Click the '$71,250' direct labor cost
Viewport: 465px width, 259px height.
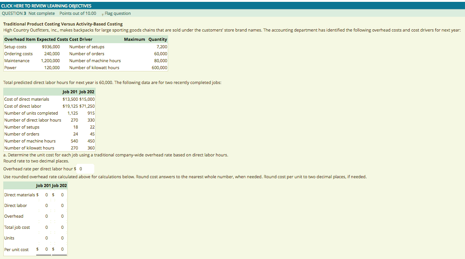pos(87,106)
